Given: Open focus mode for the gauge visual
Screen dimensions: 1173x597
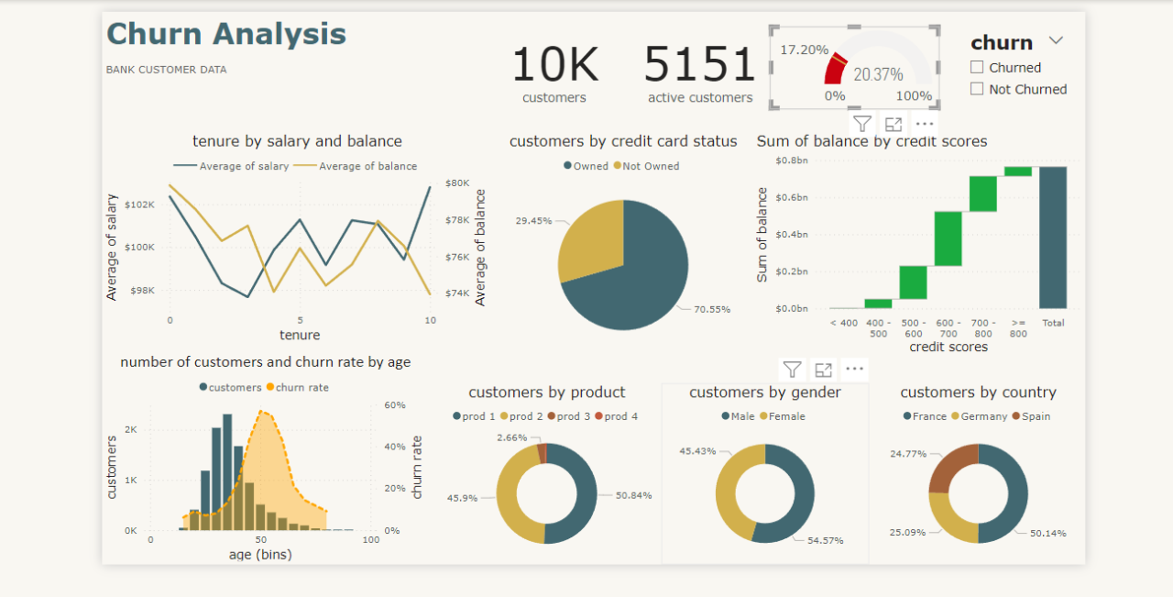Looking at the screenshot, I should coord(893,124).
